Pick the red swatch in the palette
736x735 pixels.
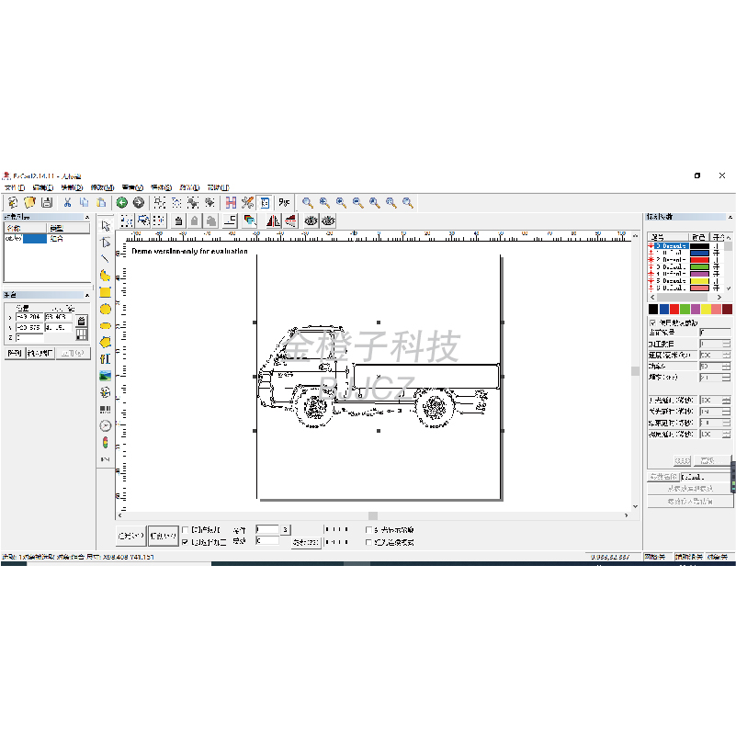[x=675, y=310]
